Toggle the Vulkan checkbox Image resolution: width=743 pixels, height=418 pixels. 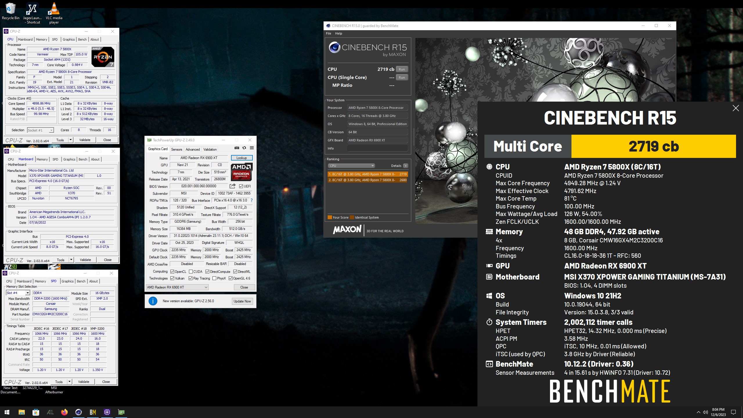click(x=172, y=278)
